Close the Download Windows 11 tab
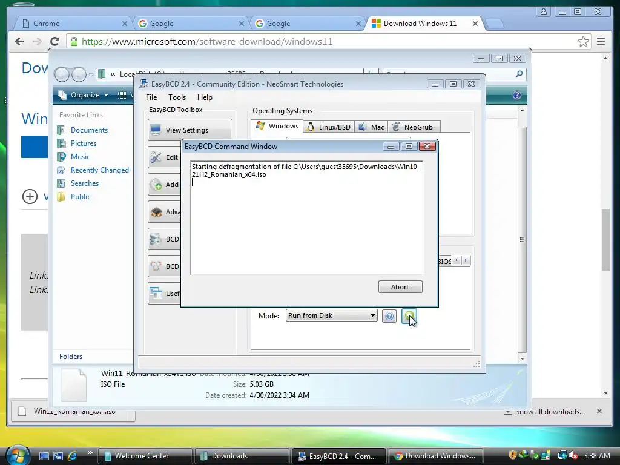The height and width of the screenshot is (465, 620). pos(475,24)
